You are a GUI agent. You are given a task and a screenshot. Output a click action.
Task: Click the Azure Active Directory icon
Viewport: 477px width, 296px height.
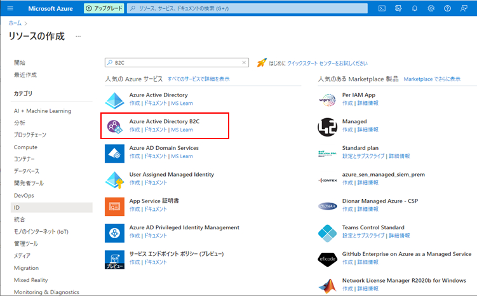click(114, 100)
